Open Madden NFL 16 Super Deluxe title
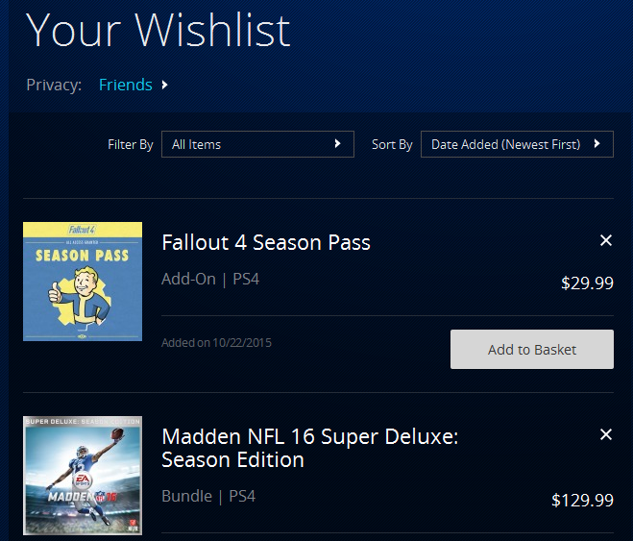This screenshot has width=633, height=541. click(309, 448)
